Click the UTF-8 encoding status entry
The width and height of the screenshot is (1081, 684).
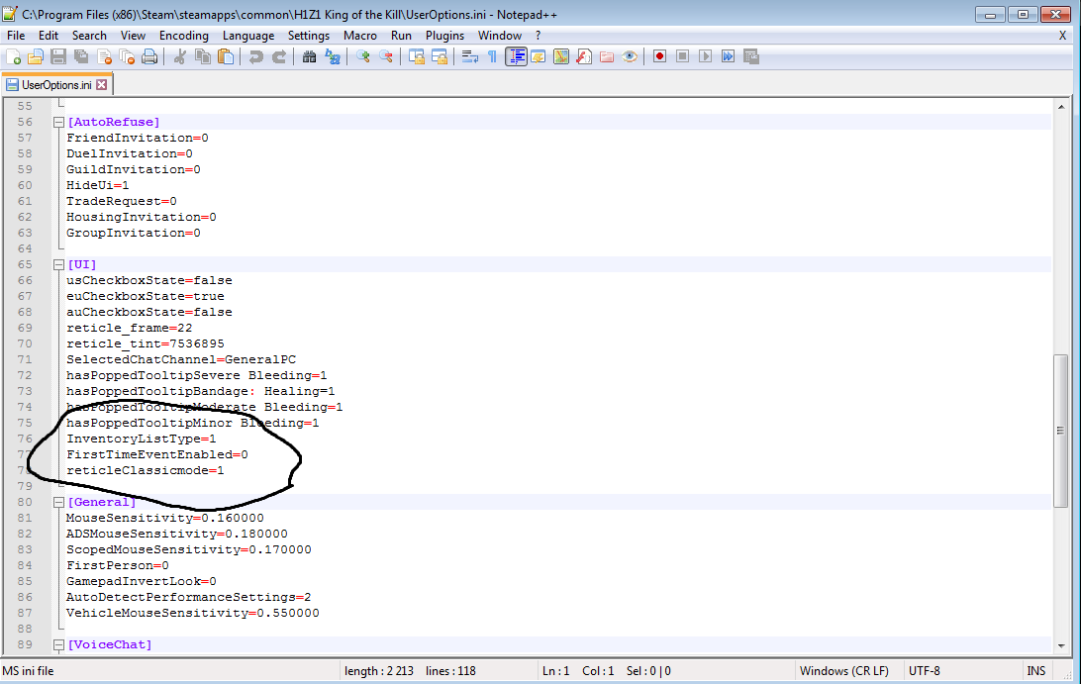click(x=924, y=671)
